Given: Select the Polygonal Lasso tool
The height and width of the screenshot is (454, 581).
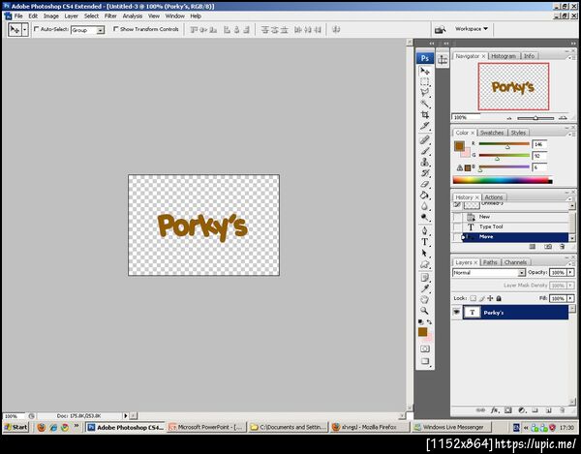Looking at the screenshot, I should (425, 93).
